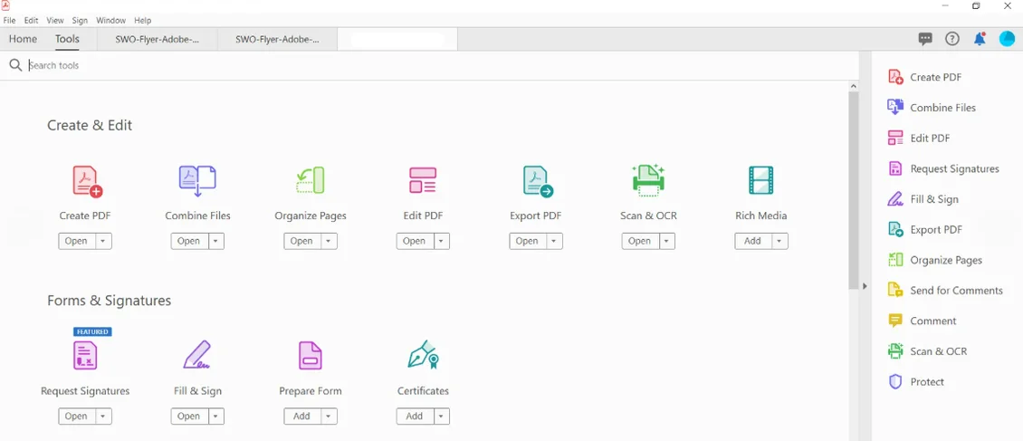1023x441 pixels.
Task: Open the View menu
Action: pos(55,20)
